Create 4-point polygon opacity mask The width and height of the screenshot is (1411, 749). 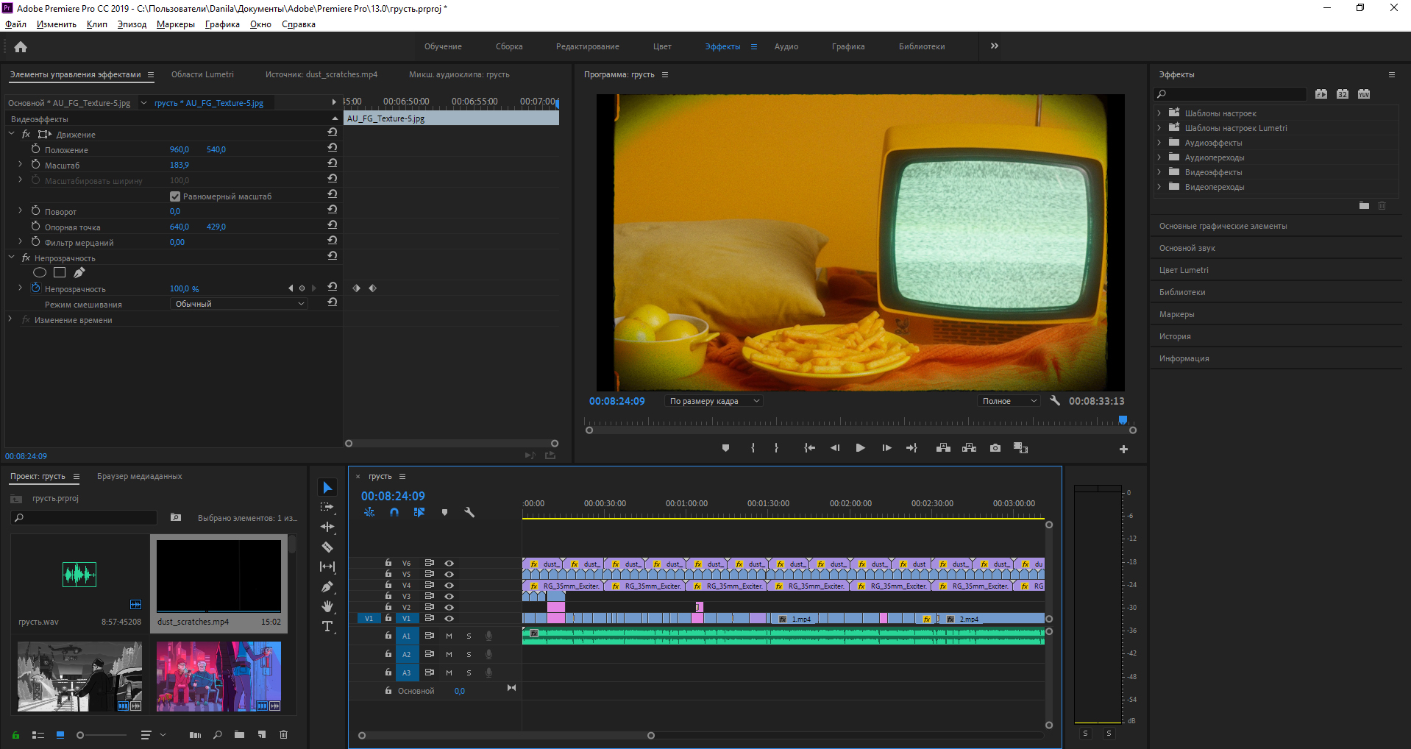tap(60, 273)
